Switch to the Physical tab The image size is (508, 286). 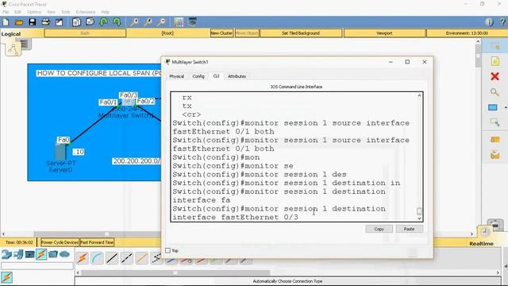(x=176, y=76)
